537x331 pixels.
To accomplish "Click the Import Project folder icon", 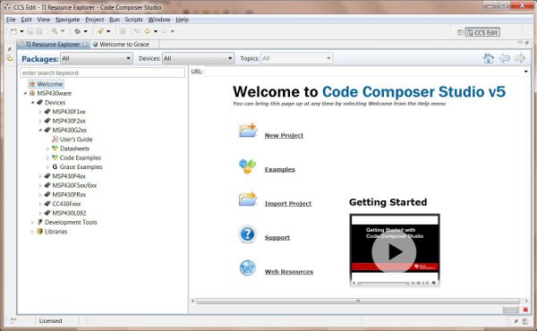I will (248, 199).
